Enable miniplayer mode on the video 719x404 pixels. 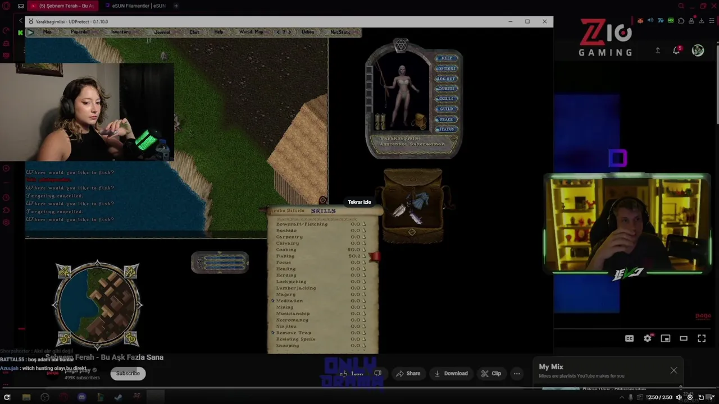click(x=666, y=338)
